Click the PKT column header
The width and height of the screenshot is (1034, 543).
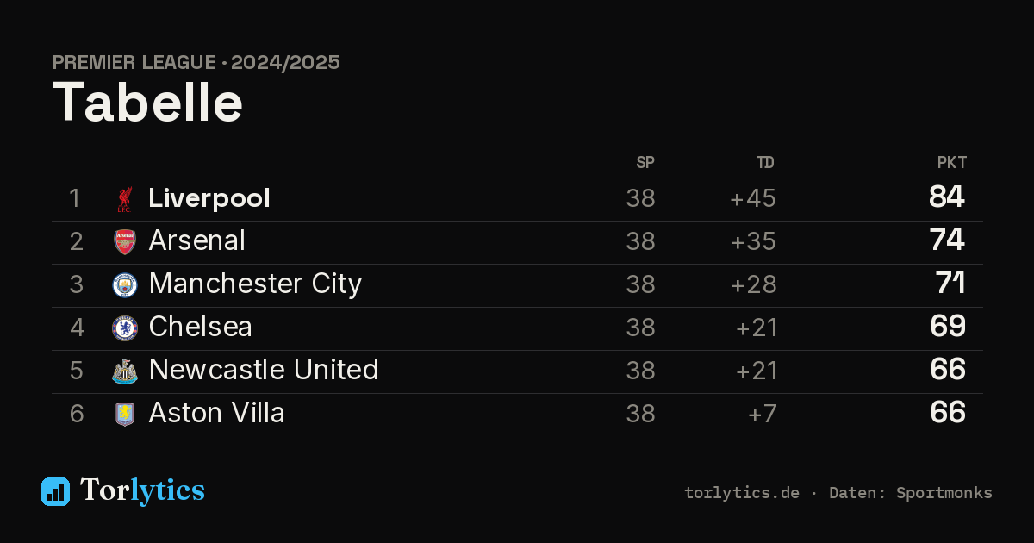tap(952, 163)
